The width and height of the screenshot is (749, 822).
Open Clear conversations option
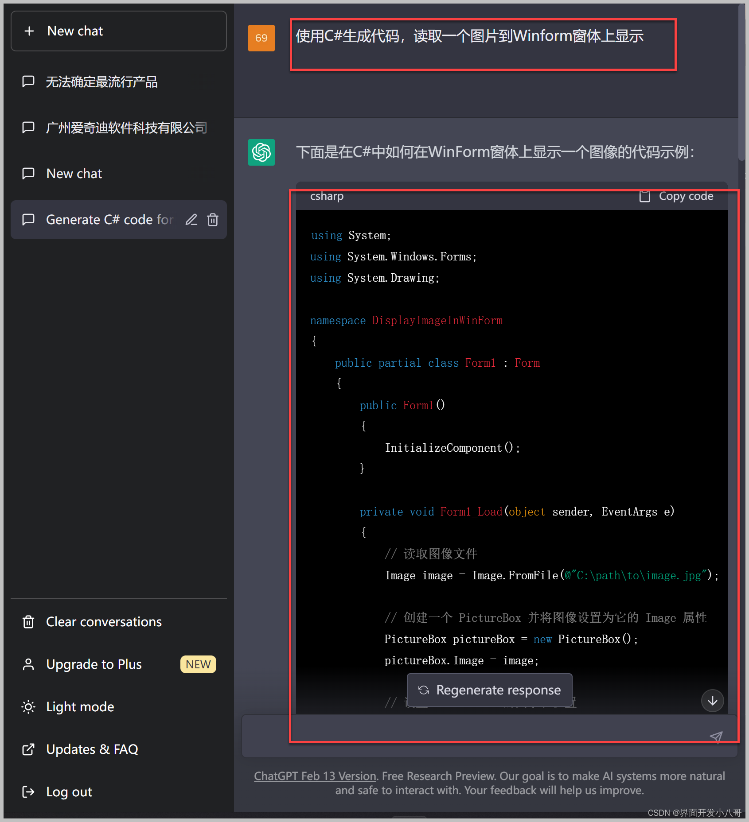104,622
